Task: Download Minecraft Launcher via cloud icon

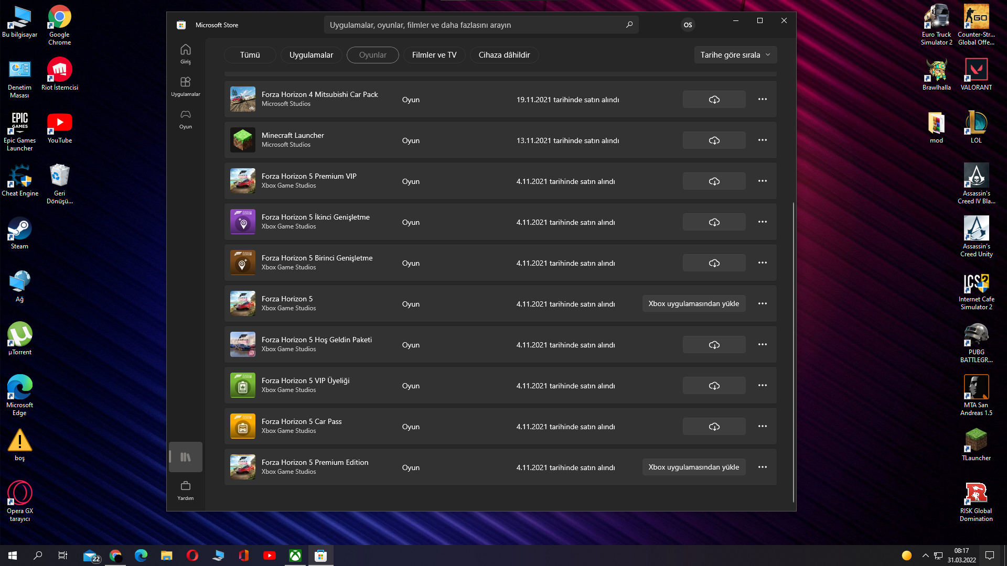Action: 714,140
